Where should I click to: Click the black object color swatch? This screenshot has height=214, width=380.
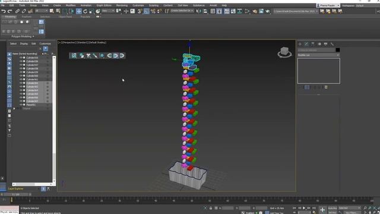[x=338, y=50]
